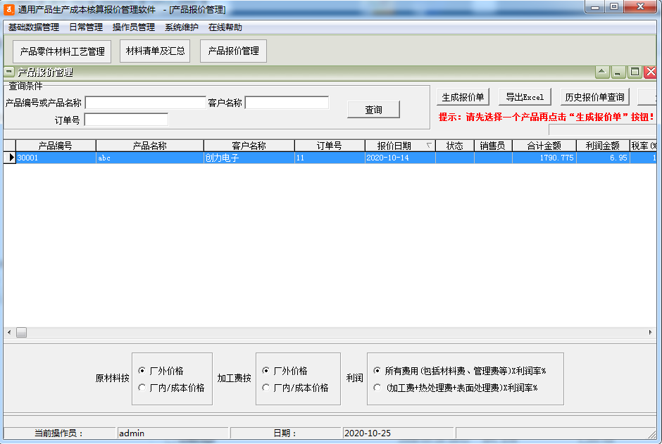Click the 状态 column header
The width and height of the screenshot is (662, 444).
coord(455,146)
